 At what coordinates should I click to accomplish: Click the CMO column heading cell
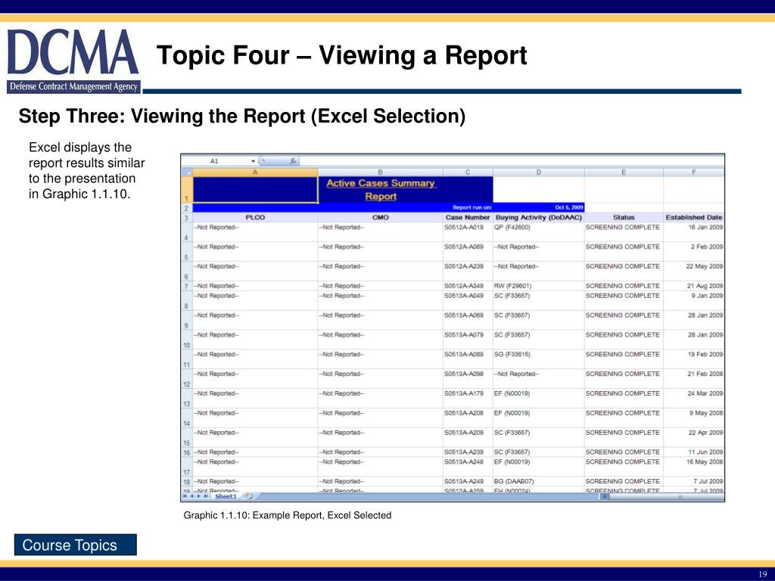click(380, 217)
